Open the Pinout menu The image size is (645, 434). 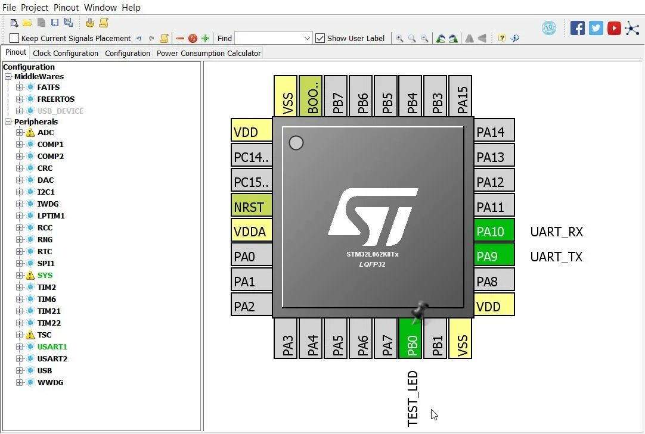point(66,7)
